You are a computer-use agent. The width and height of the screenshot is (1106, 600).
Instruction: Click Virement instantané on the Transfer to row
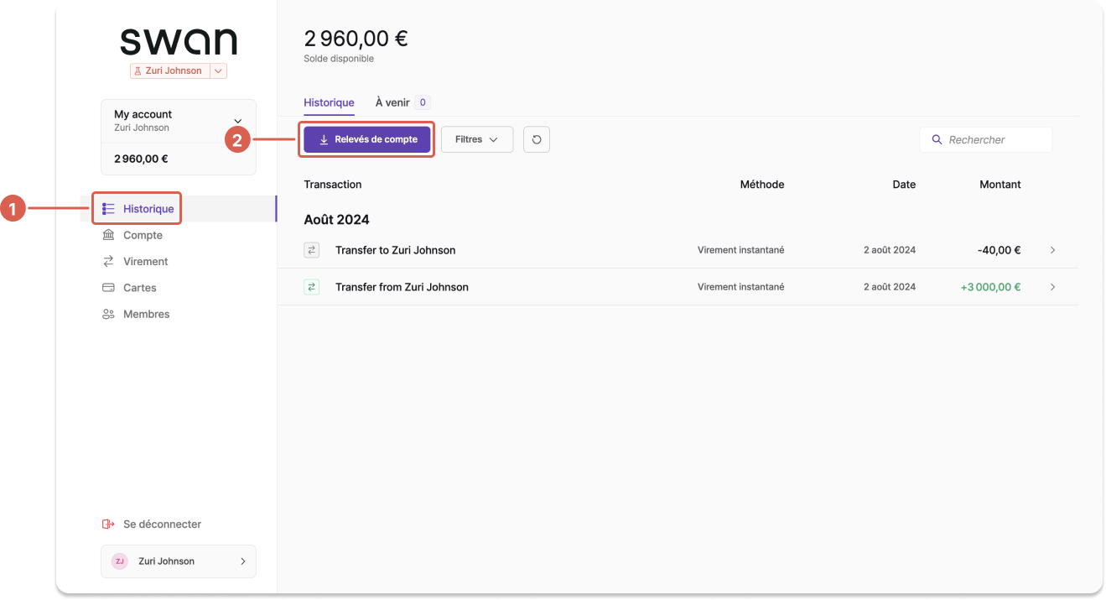point(741,250)
